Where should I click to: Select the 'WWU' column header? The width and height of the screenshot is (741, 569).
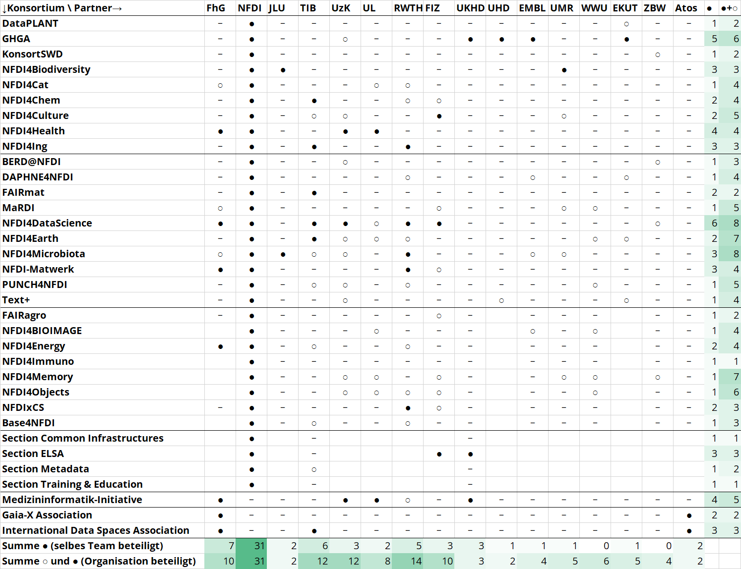coord(594,8)
